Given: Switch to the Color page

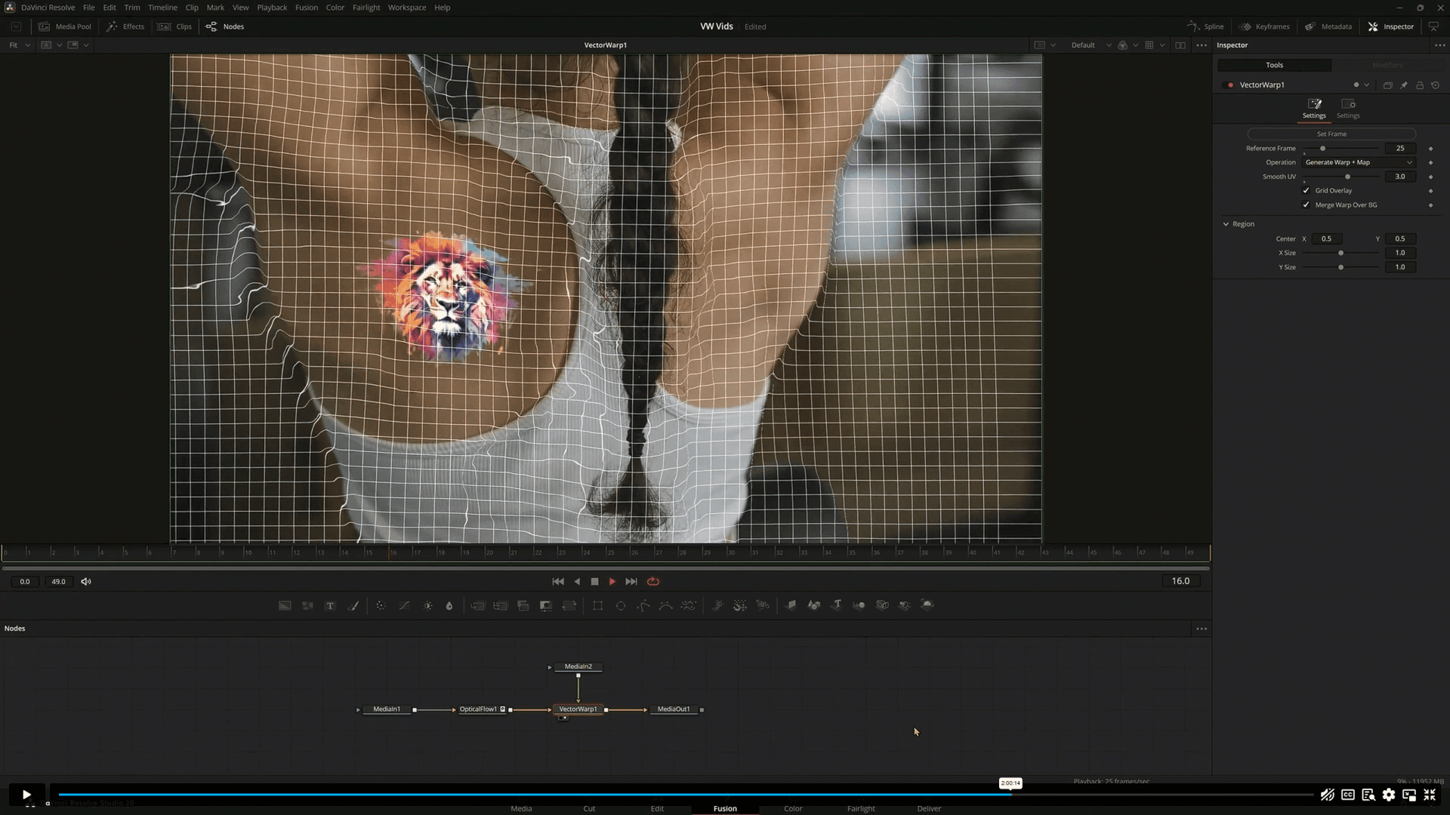Looking at the screenshot, I should pos(792,808).
